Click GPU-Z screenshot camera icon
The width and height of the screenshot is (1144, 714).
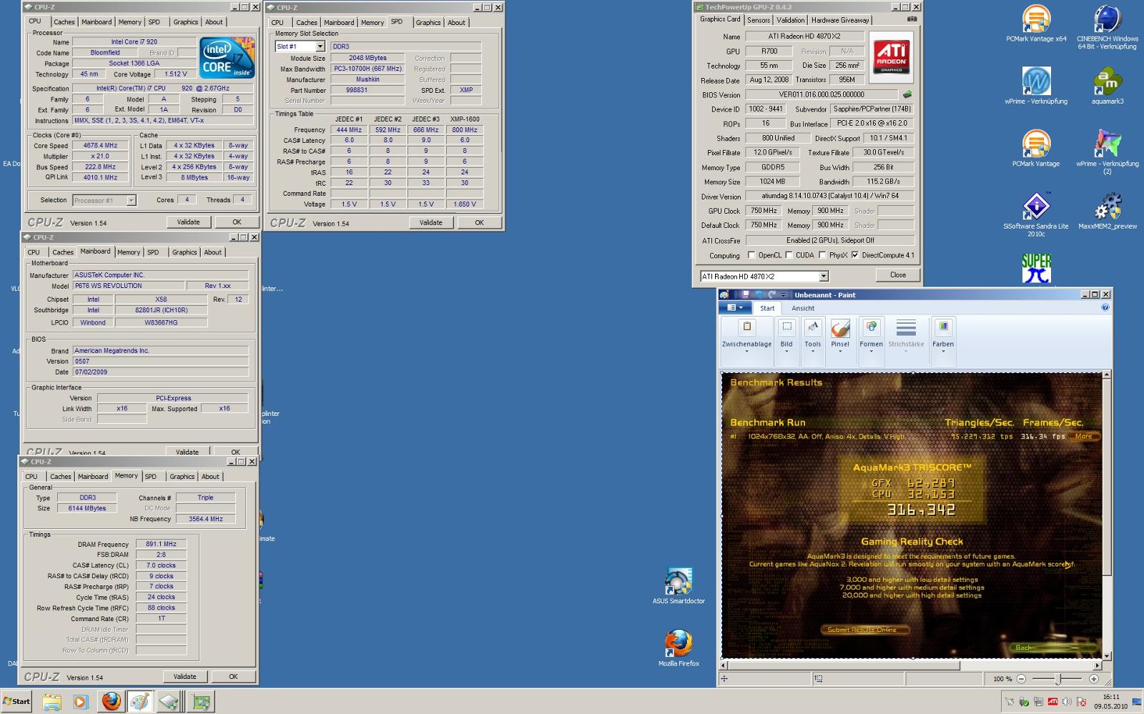(x=912, y=19)
